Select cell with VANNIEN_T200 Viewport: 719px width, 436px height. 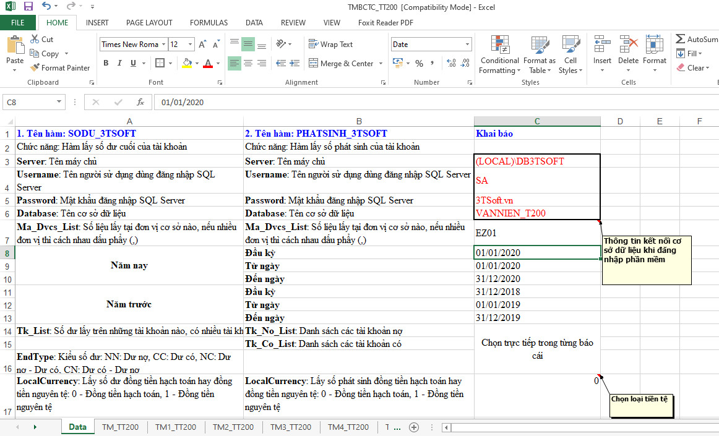tap(537, 213)
